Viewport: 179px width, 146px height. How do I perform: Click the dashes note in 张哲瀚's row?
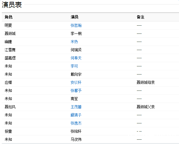click(139, 25)
